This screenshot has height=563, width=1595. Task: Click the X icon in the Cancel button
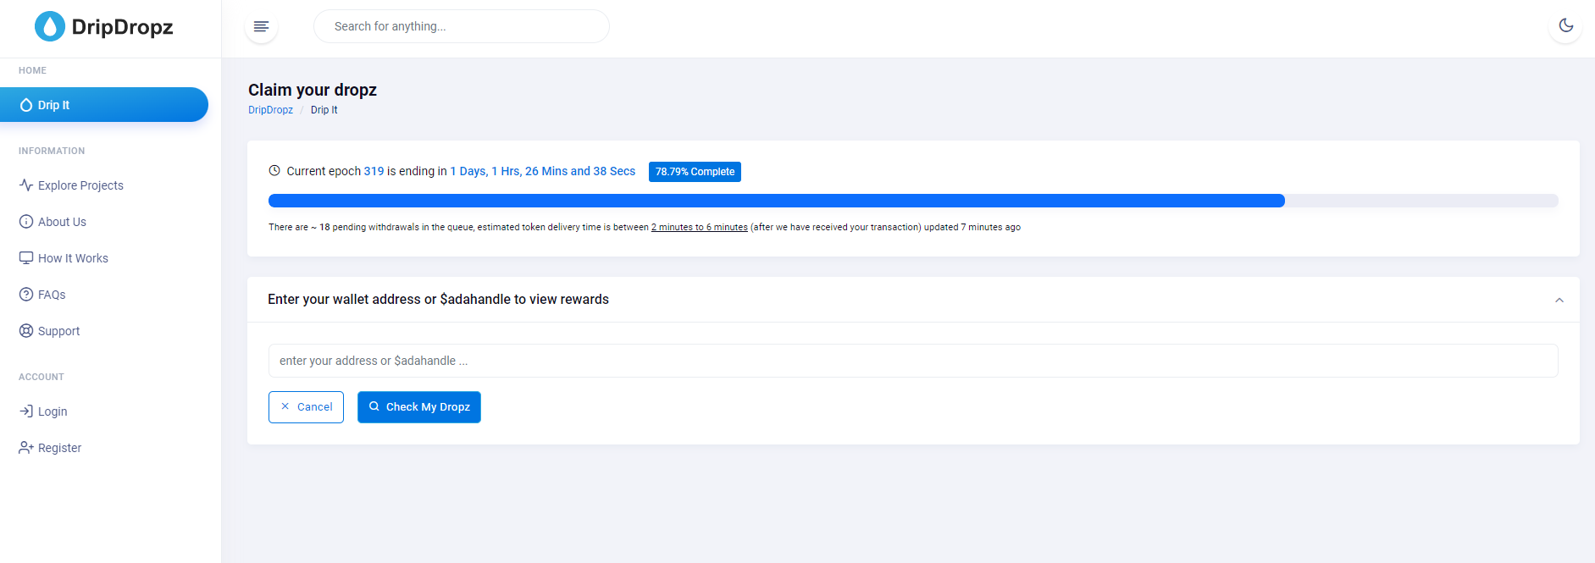point(285,406)
